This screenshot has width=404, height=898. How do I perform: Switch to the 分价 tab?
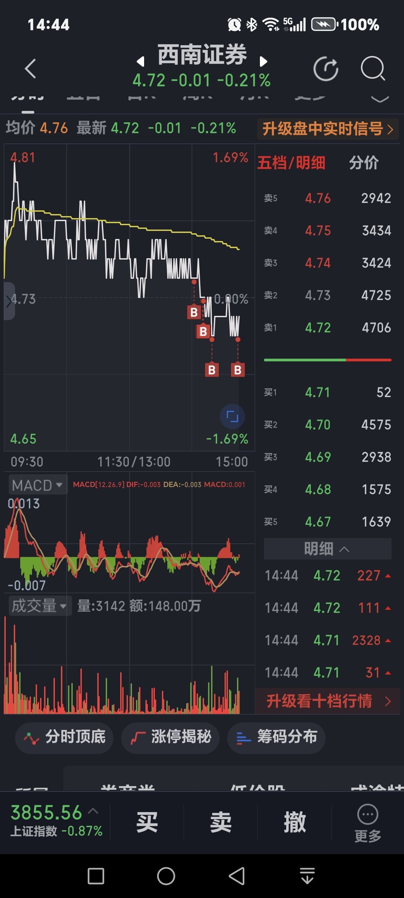coord(364,163)
